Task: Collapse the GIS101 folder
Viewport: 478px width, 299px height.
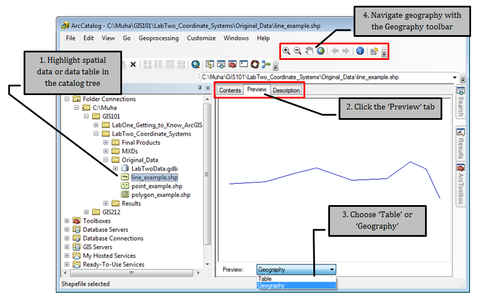Action: 86,116
